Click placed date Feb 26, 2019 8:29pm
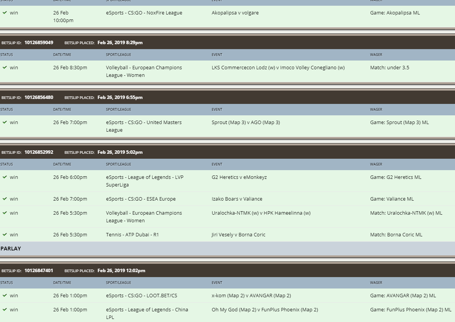Image resolution: width=455 pixels, height=322 pixels. coord(120,42)
